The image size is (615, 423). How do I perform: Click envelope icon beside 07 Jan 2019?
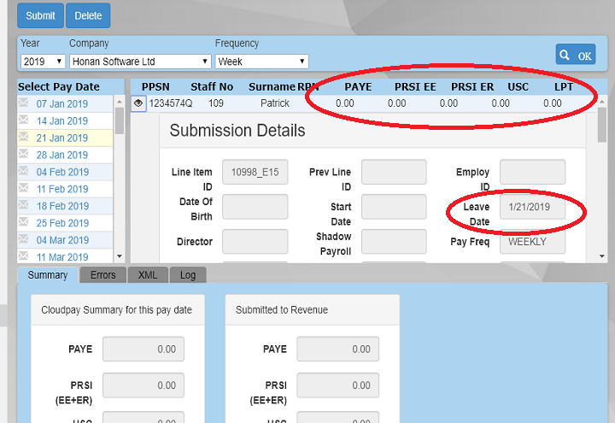(24, 103)
